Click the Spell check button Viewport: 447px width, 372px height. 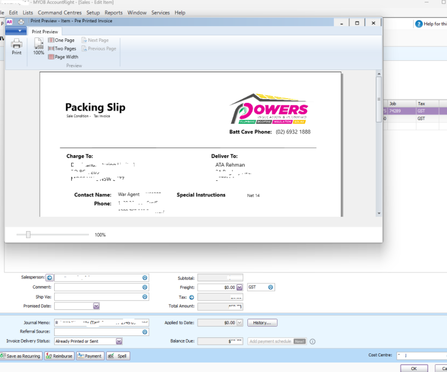click(118, 356)
